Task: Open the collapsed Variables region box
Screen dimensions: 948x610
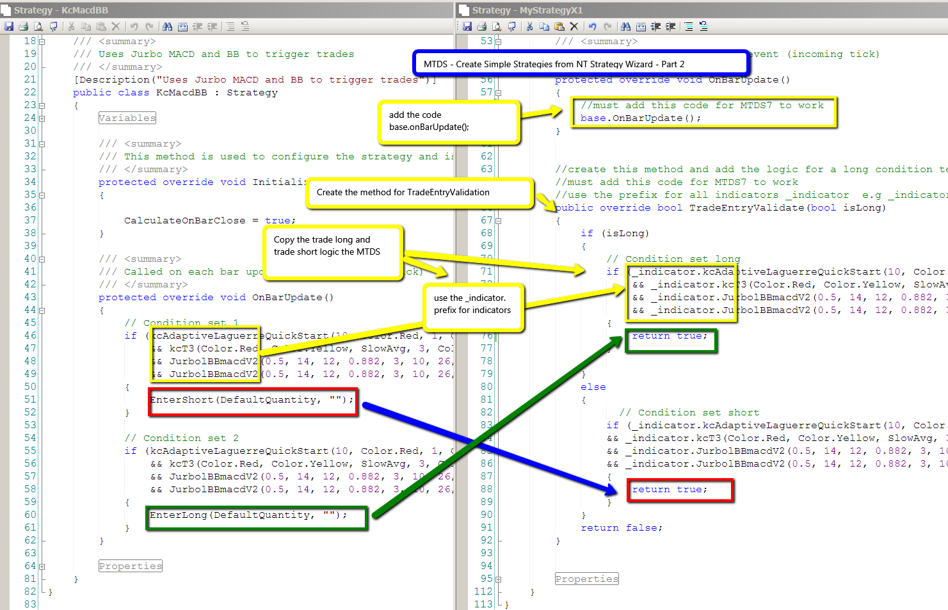Action: pos(127,118)
